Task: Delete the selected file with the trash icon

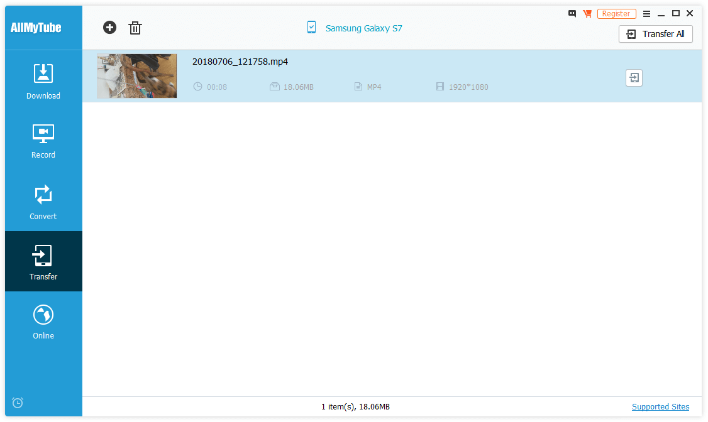Action: click(135, 28)
